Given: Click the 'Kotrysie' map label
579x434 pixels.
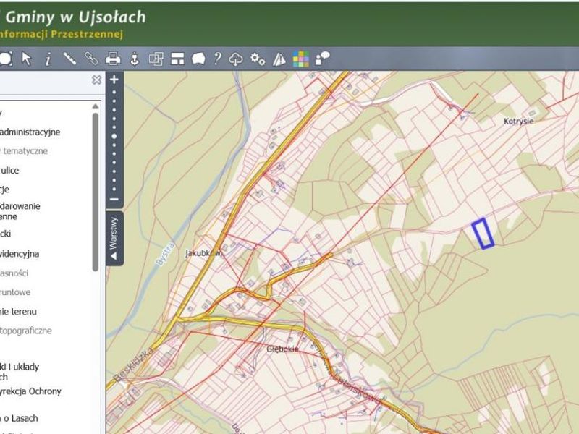Looking at the screenshot, I should 518,121.
